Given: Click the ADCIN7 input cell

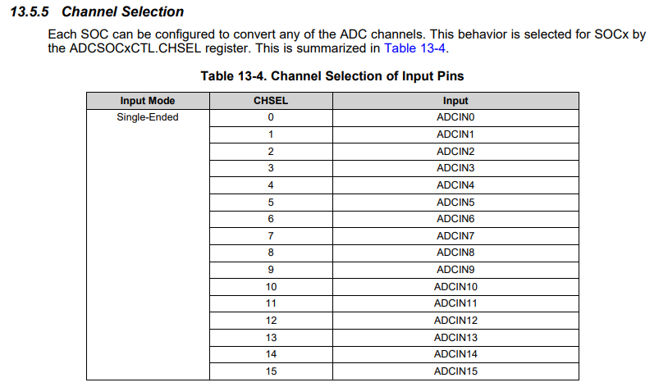Looking at the screenshot, I should pos(455,236).
